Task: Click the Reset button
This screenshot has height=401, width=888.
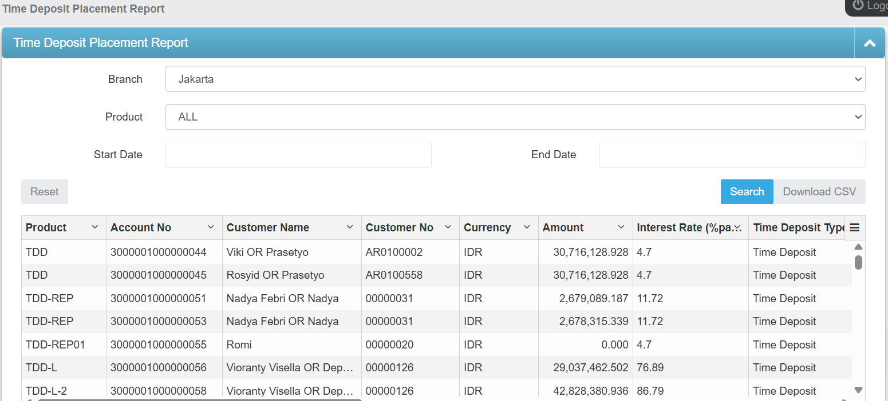Action: pyautogui.click(x=44, y=191)
